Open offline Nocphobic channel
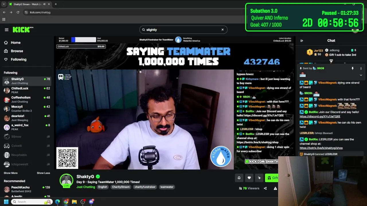 (27, 155)
